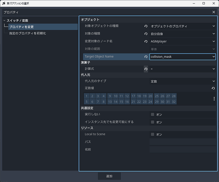Viewport: 219px width, 182px height.
Task: Toggle collision layer bit 20
Action: (150, 96)
